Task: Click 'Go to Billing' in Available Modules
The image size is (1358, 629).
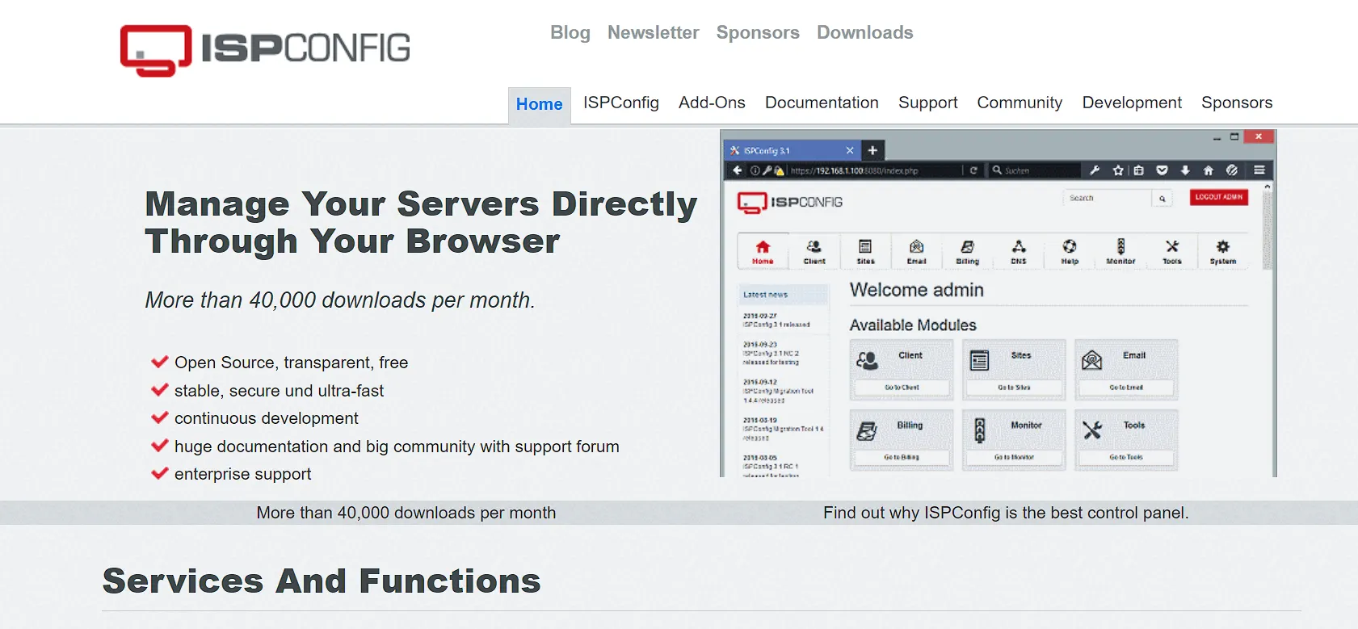Action: (902, 457)
